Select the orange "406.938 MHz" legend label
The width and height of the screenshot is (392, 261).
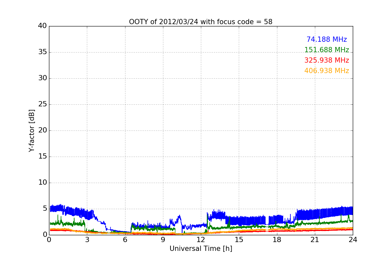pos(327,71)
